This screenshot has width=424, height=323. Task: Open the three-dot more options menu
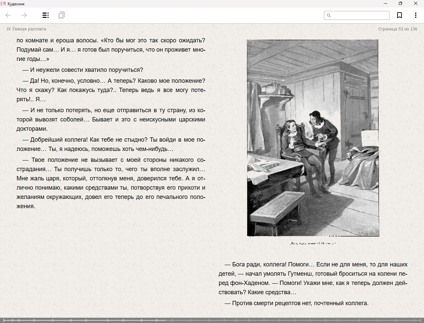pos(415,15)
